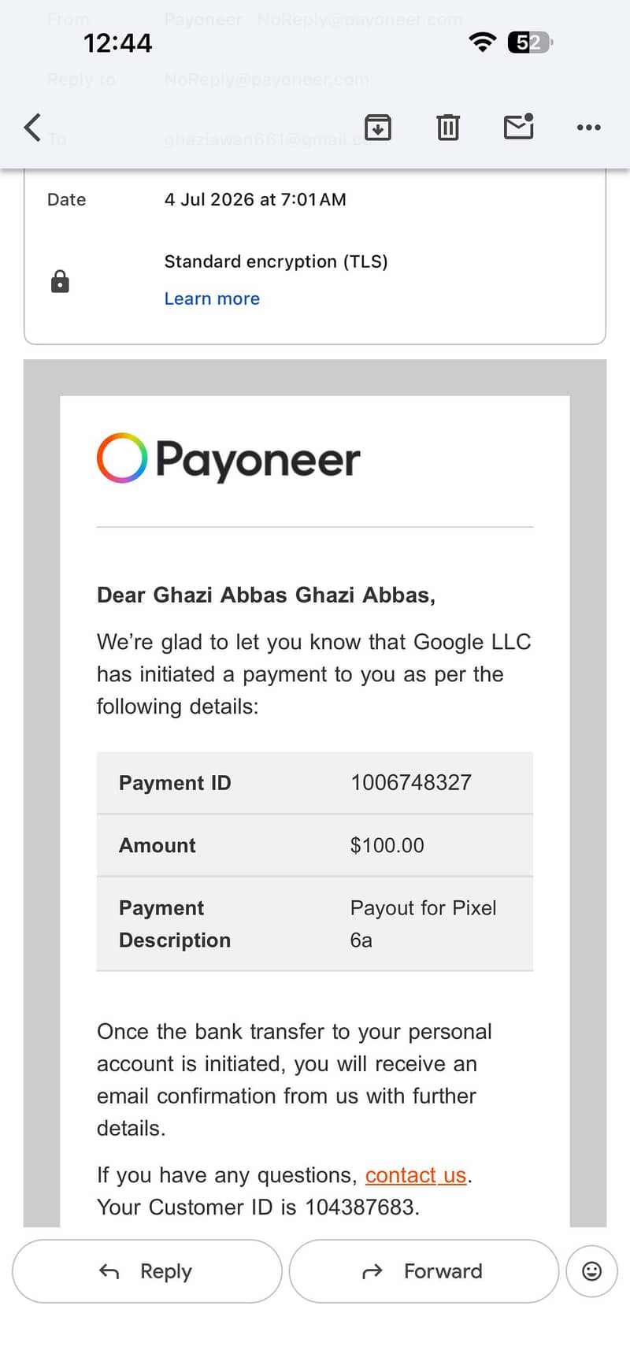Tap the battery indicator showing 52
The height and width of the screenshot is (1365, 630).
tap(531, 42)
